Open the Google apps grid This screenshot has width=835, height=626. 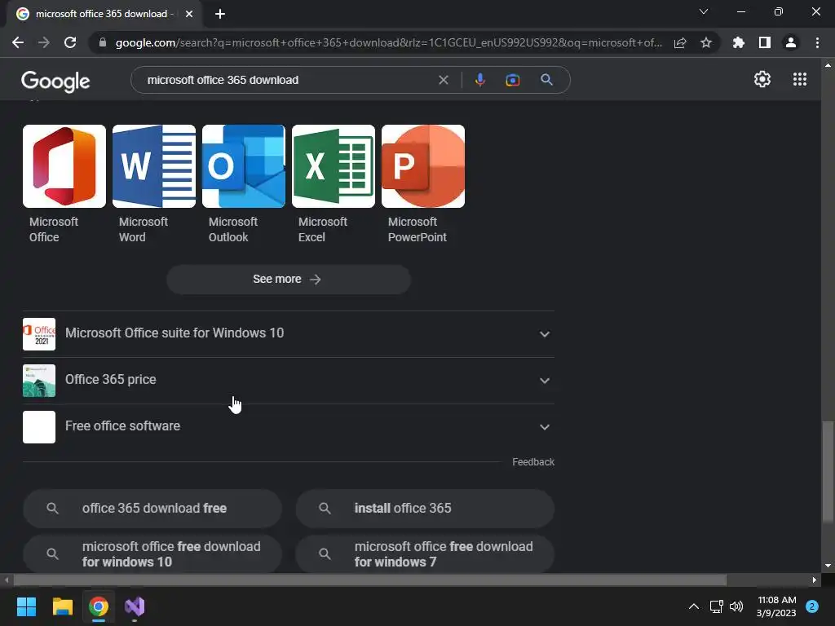[800, 79]
